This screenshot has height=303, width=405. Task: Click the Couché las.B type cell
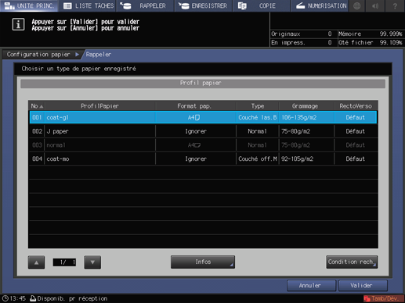point(258,117)
